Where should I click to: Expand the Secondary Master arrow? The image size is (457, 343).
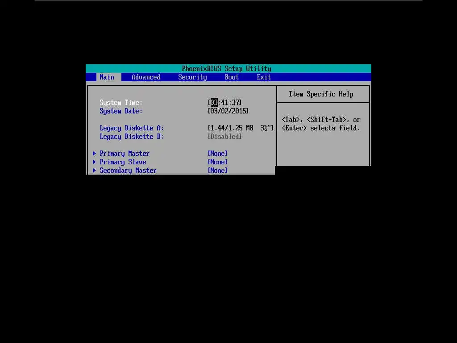tap(94, 170)
